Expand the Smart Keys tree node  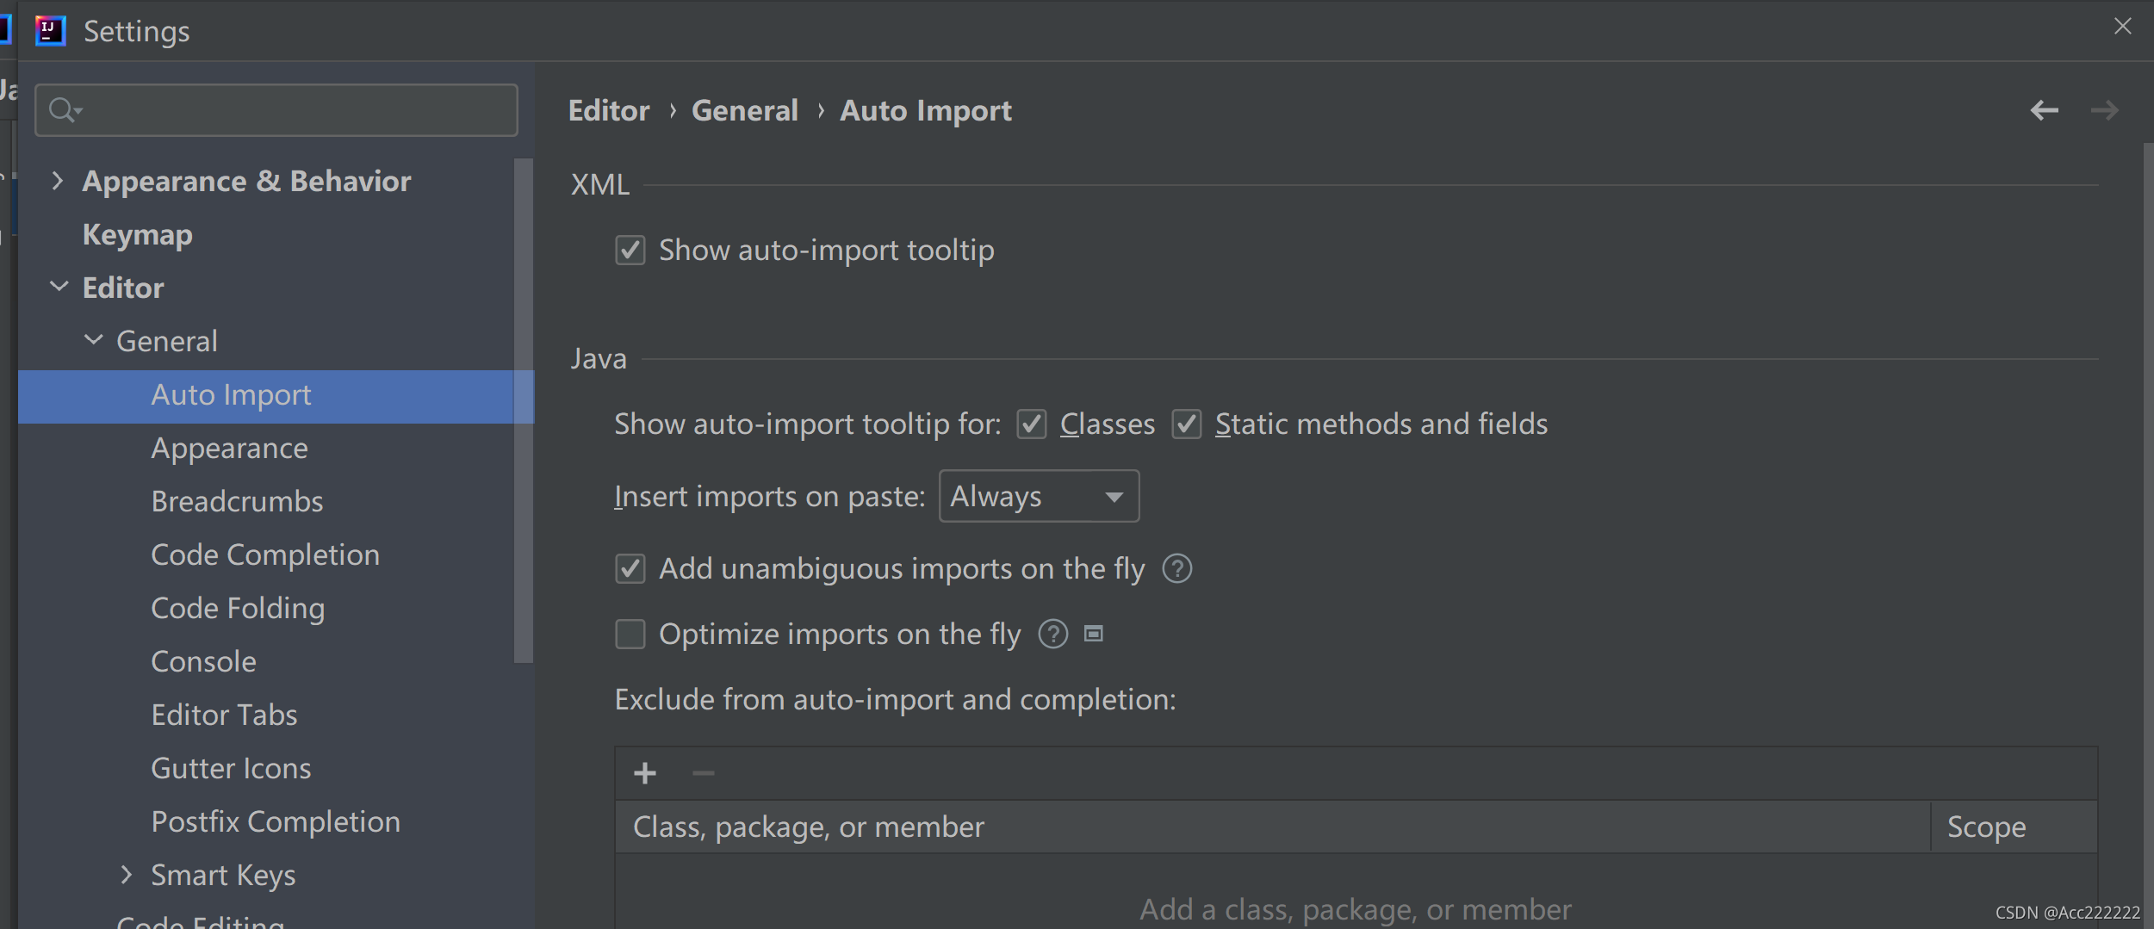click(126, 875)
